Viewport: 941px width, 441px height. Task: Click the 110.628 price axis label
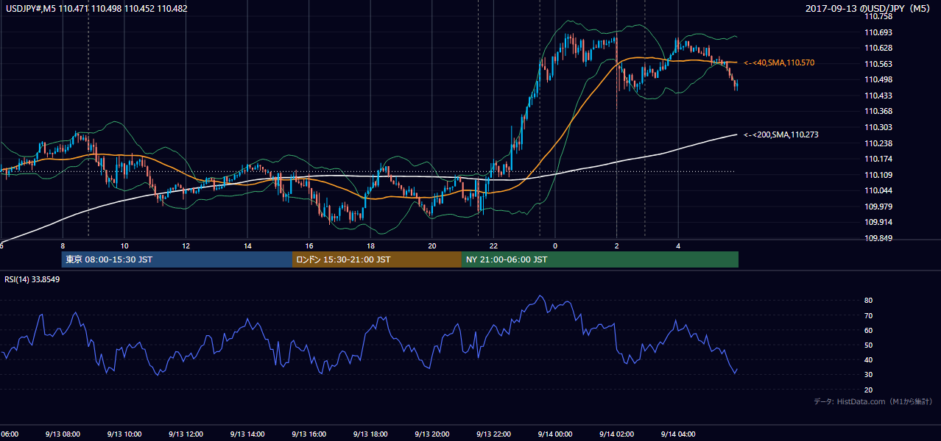(878, 48)
